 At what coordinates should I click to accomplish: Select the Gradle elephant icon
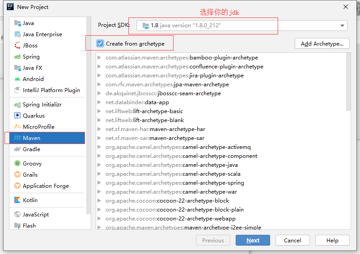17,149
